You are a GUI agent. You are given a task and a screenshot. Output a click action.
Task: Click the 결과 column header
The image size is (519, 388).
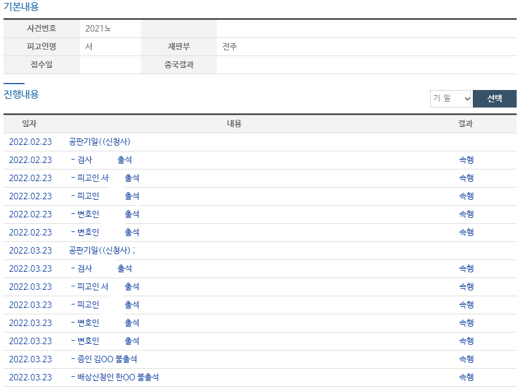pos(466,124)
